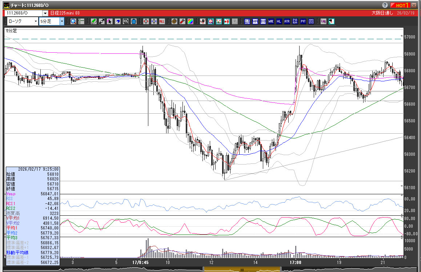Image resolution: width=421 pixels, height=272 pixels.
Task: Toggle the HL high-low indicator button
Action: click(279, 21)
